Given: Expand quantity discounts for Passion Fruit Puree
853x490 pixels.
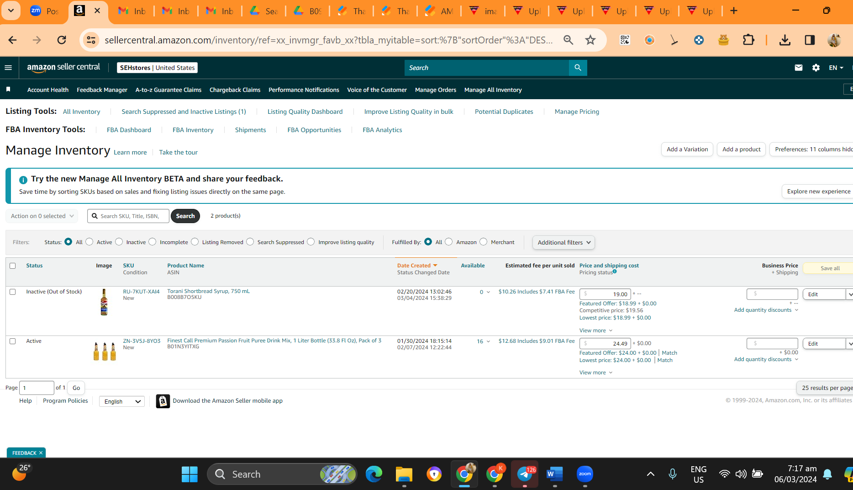Looking at the screenshot, I should coord(766,359).
